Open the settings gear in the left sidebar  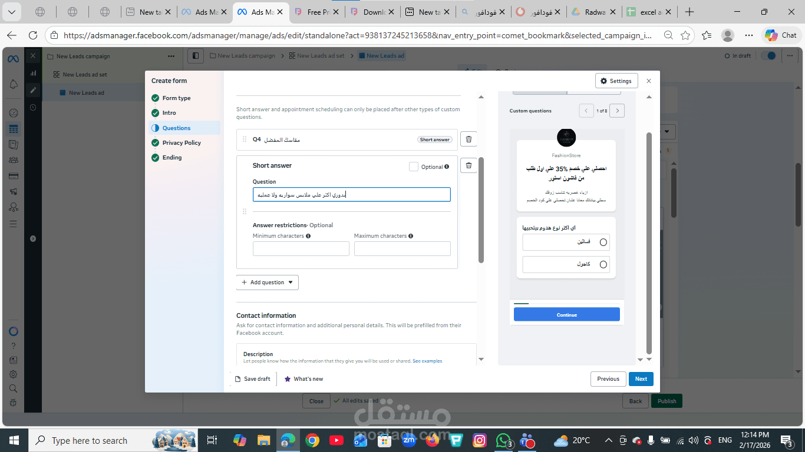tap(14, 374)
